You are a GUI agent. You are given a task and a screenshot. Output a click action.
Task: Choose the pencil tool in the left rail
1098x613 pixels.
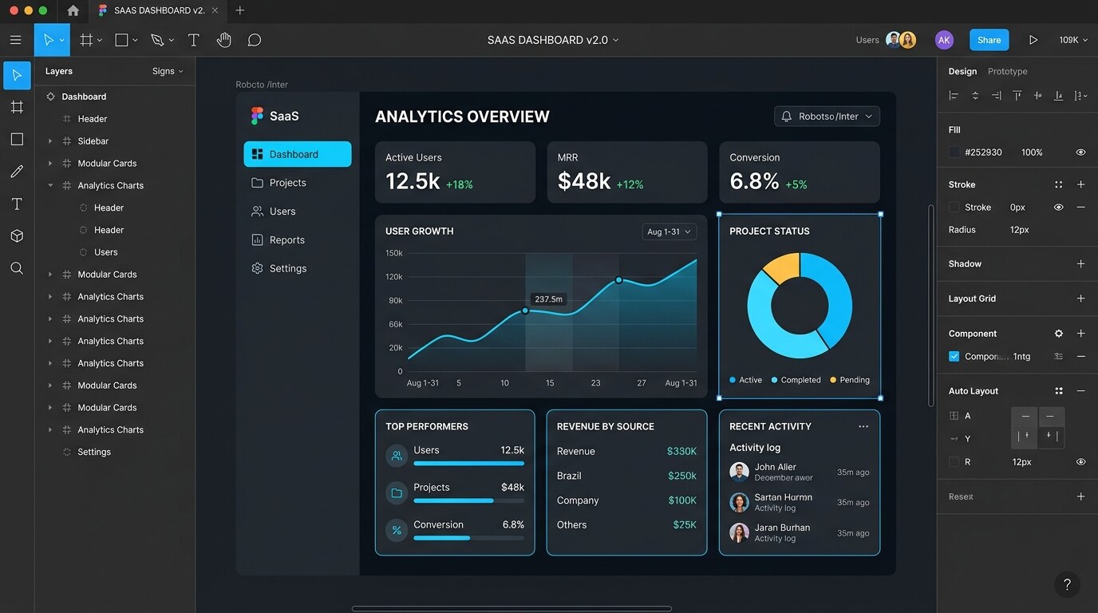pyautogui.click(x=17, y=172)
